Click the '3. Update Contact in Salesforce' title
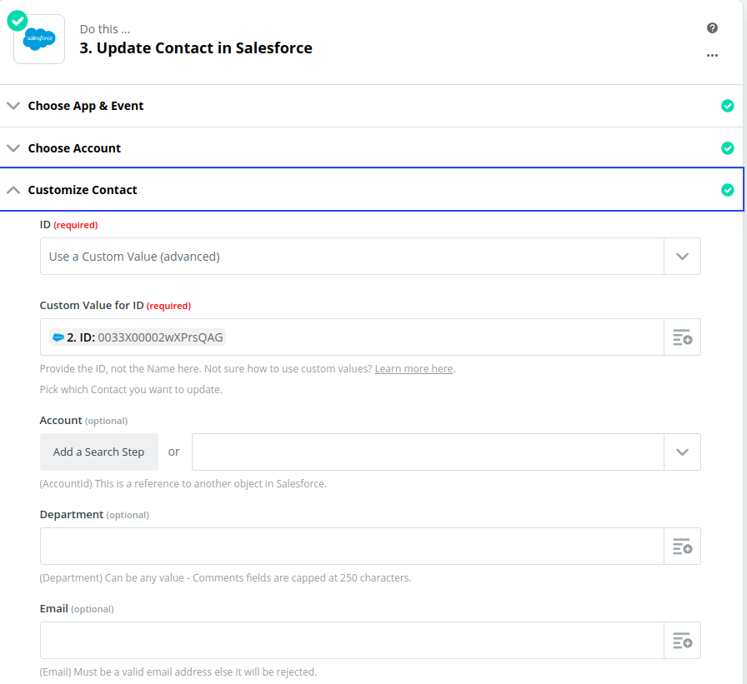747x684 pixels. point(196,48)
